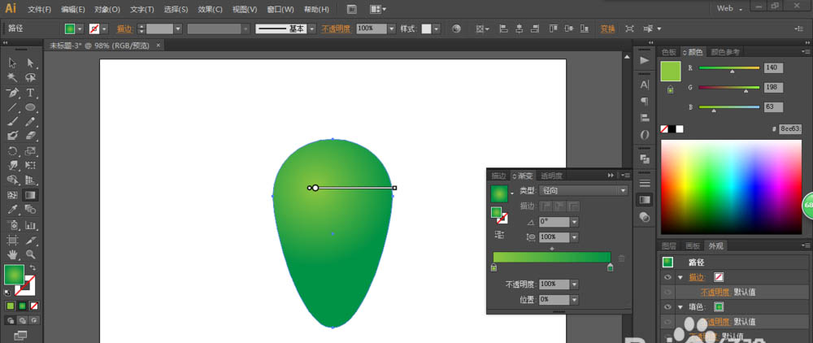The width and height of the screenshot is (813, 343).
Task: Open the gradient 类型 dropdown showing 径向
Action: 583,191
